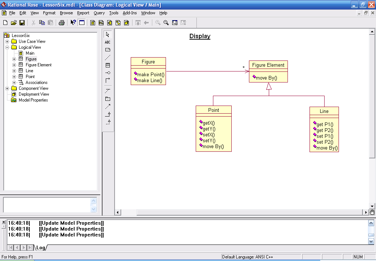Select Deployment View in browser tree
Image resolution: width=376 pixels, height=261 pixels.
34,94
